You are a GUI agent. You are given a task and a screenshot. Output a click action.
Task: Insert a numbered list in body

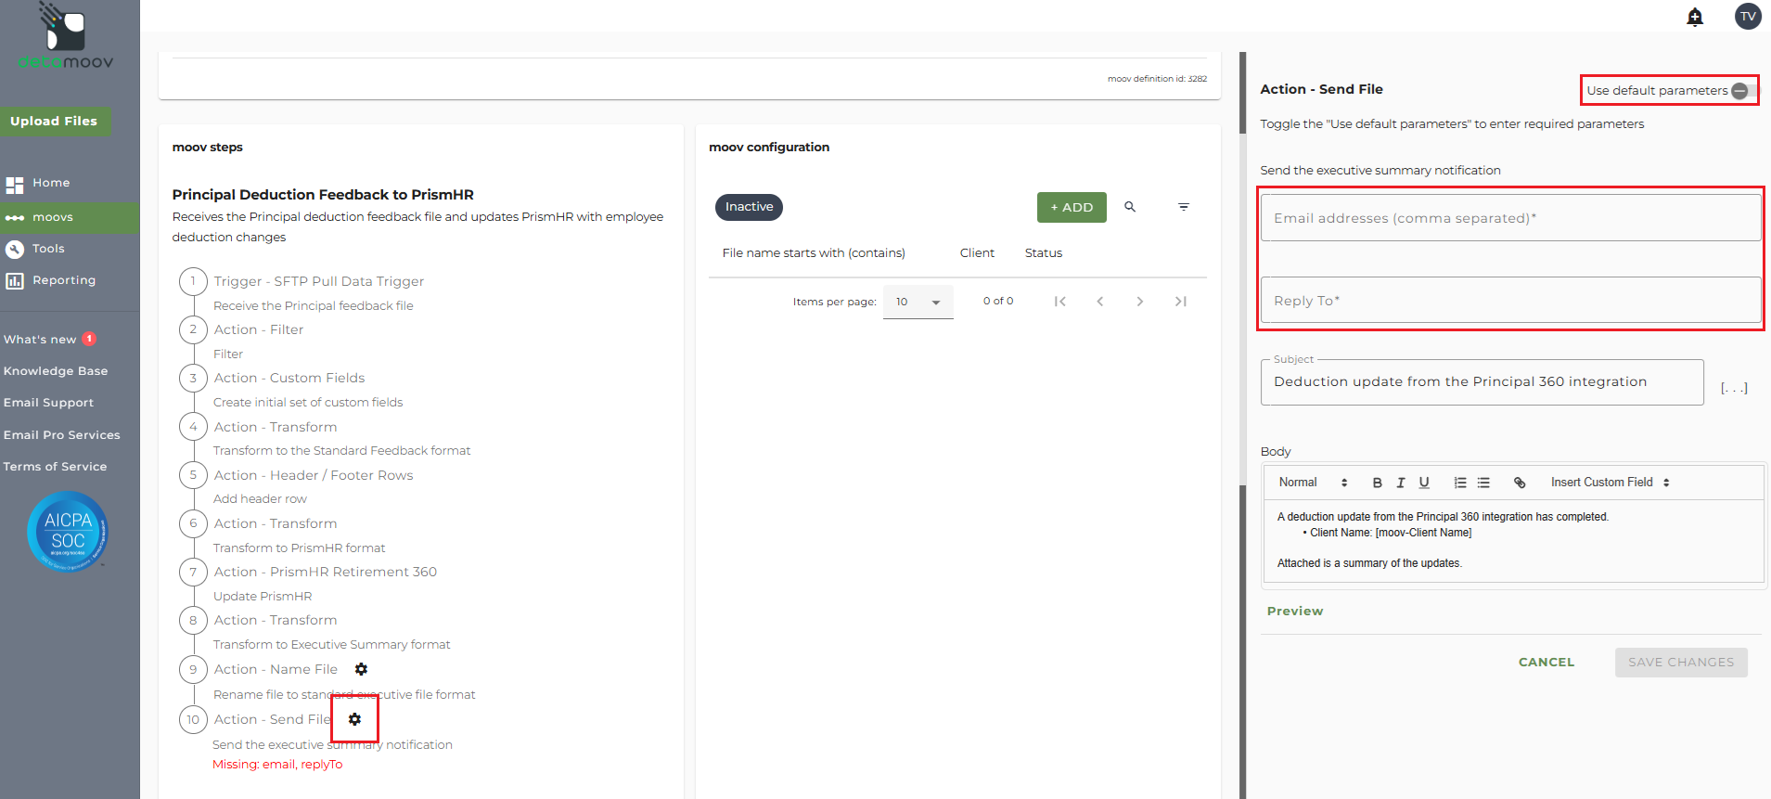[1460, 483]
